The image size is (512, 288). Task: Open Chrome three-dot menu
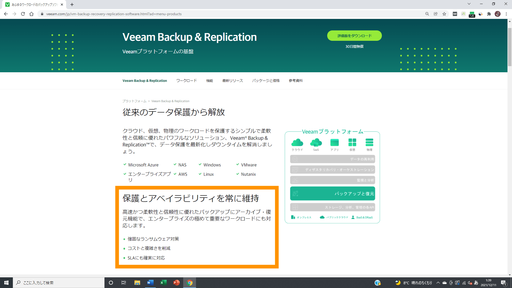506,14
